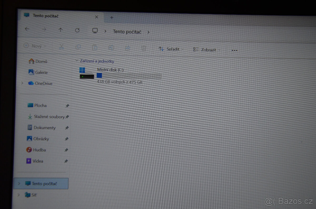Select the Místní disk (C:) drive
This screenshot has height=209, width=316.
110,70
